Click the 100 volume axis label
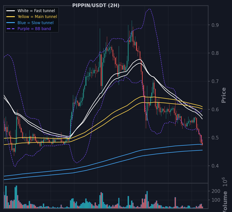This screenshot has width=232, height=212. point(216,200)
